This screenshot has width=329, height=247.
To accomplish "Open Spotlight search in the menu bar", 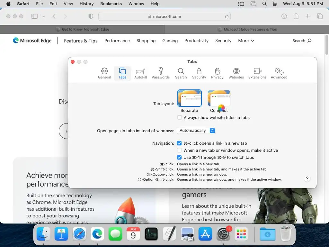I will pos(264,4).
